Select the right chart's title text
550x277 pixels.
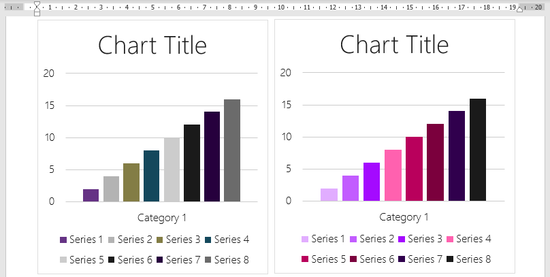pyautogui.click(x=394, y=44)
